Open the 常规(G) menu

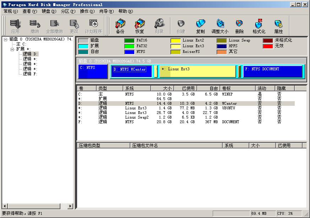coord(11,11)
